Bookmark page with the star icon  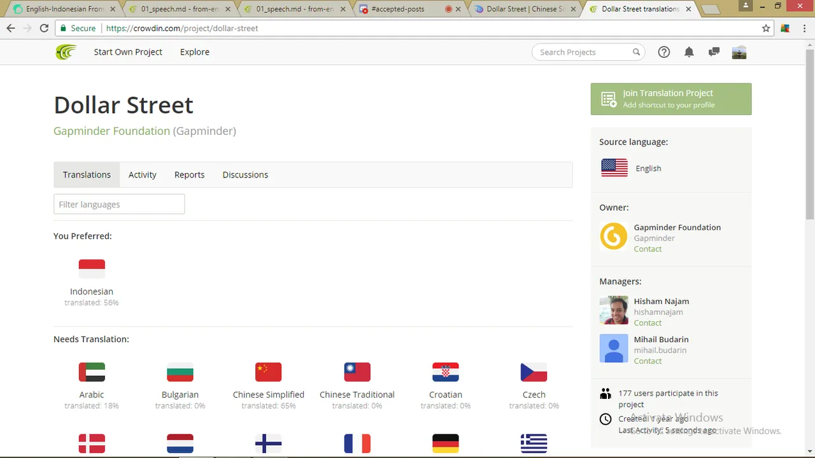[x=766, y=28]
